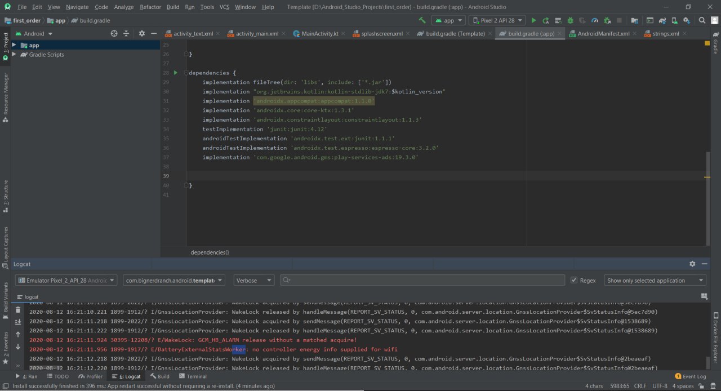Screen dimensions: 721x391
Task: Run the app with the green play button
Action: 534,20
